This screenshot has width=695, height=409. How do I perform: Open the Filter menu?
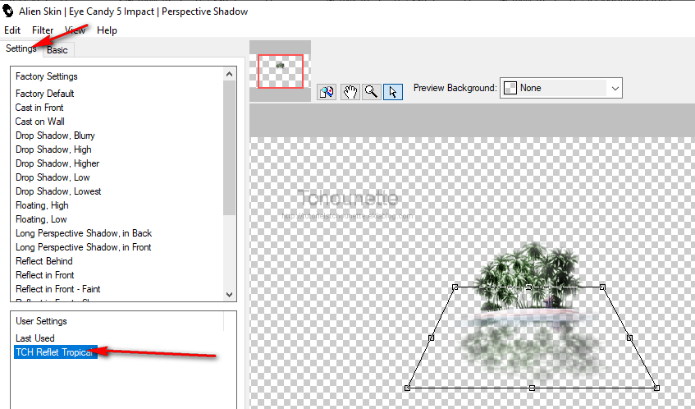pyautogui.click(x=43, y=30)
